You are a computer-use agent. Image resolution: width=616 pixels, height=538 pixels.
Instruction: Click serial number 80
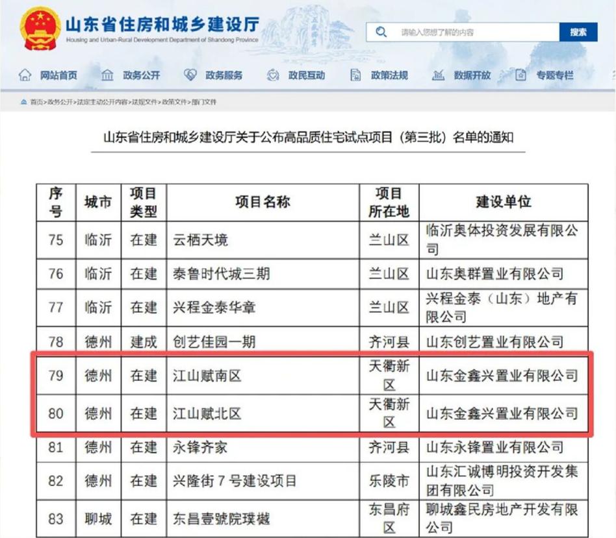point(56,413)
